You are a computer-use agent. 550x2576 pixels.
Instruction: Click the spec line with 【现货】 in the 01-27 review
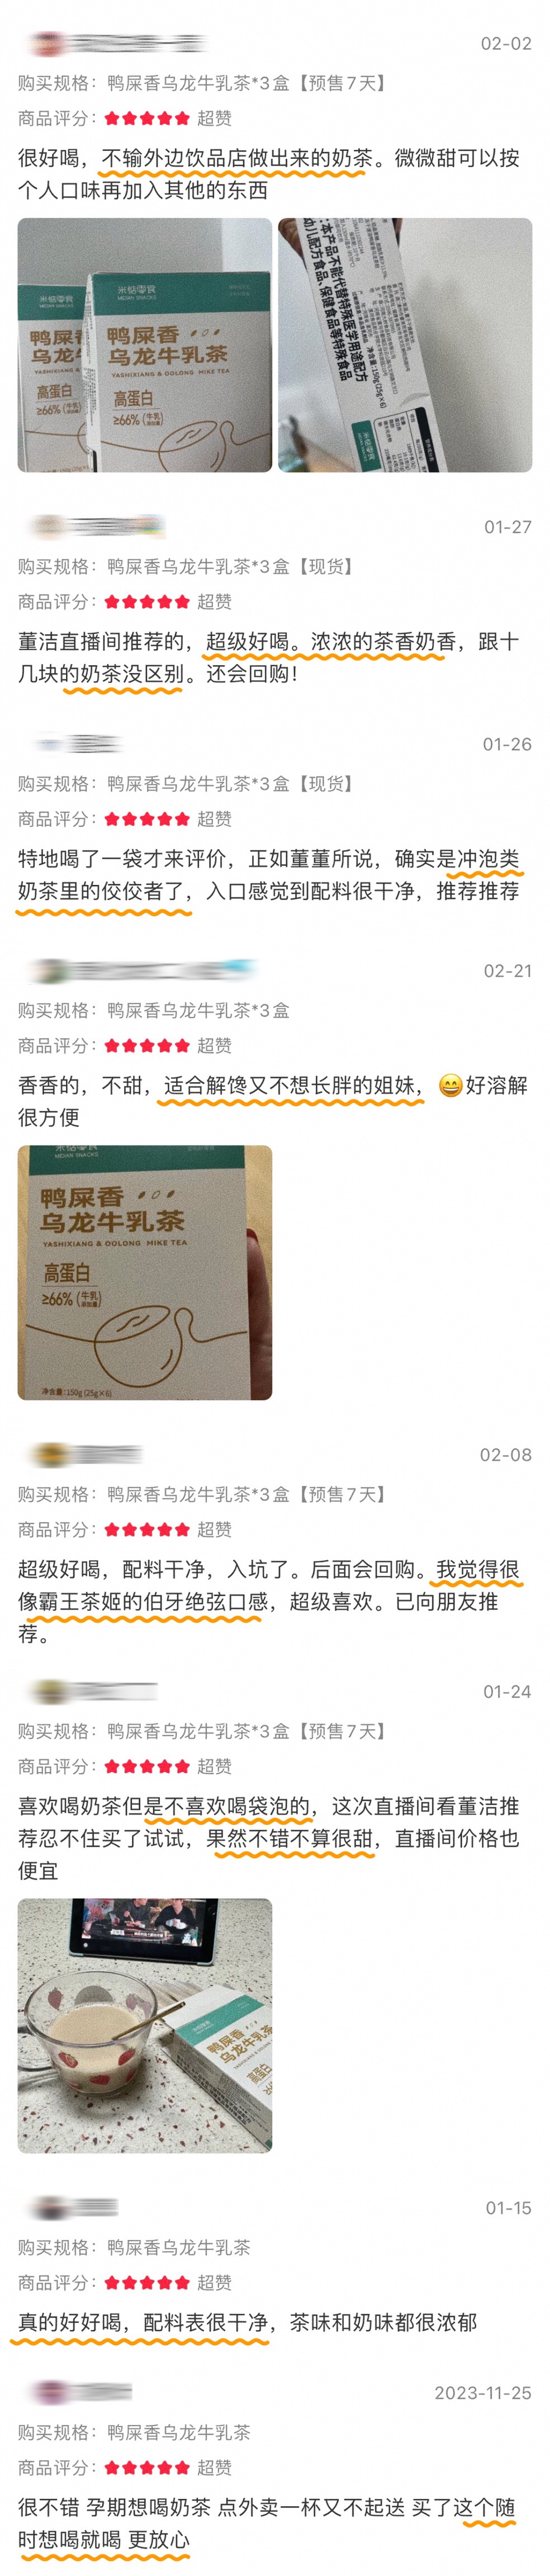pyautogui.click(x=186, y=566)
